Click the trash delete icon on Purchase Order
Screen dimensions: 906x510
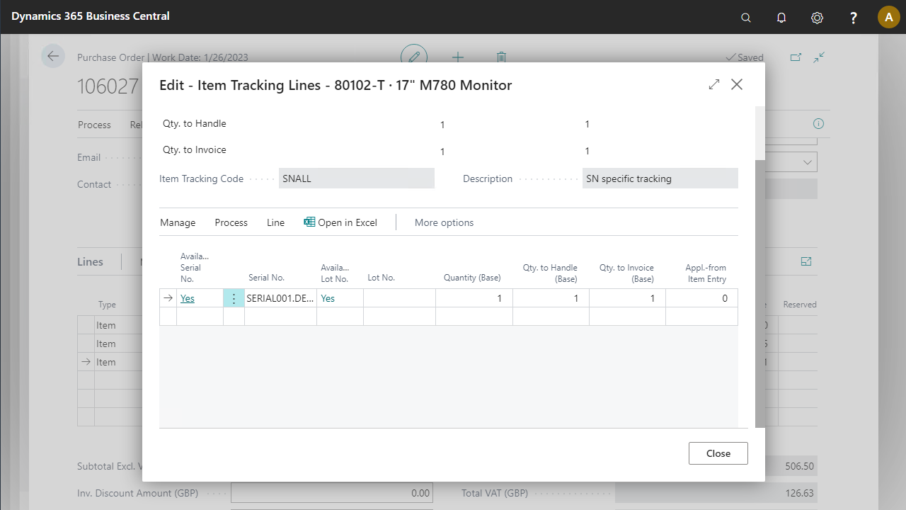pos(501,57)
